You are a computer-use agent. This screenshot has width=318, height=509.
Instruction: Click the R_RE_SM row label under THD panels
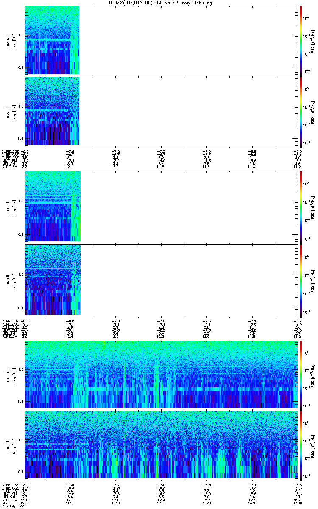click(x=9, y=336)
